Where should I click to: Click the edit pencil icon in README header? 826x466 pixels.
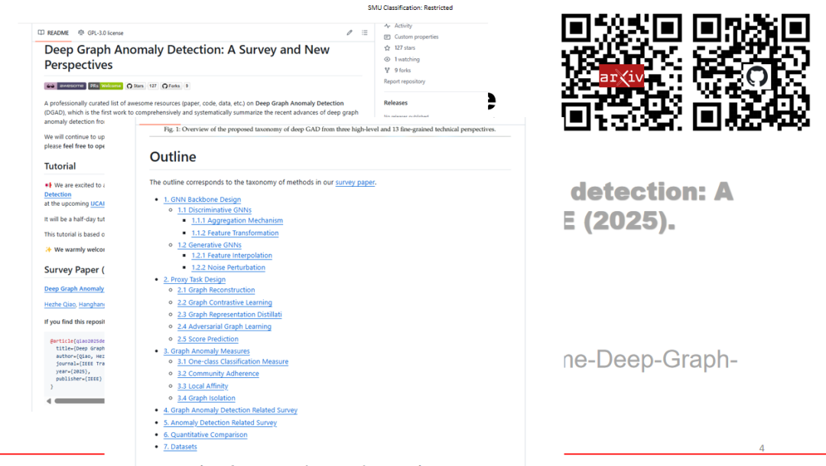click(350, 33)
